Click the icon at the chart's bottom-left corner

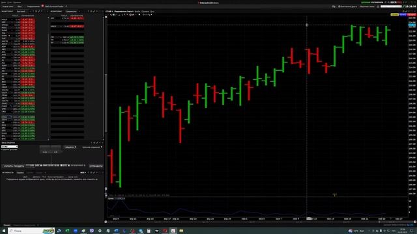coord(106,222)
